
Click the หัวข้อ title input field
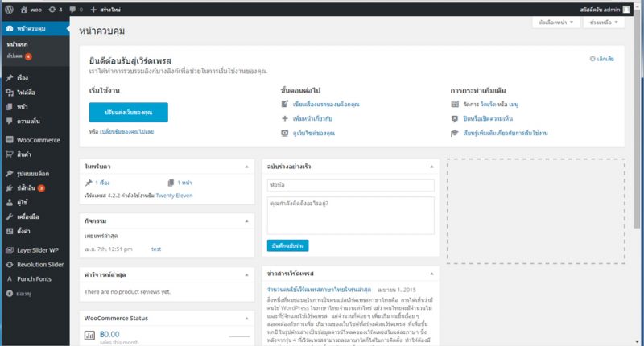pos(350,186)
